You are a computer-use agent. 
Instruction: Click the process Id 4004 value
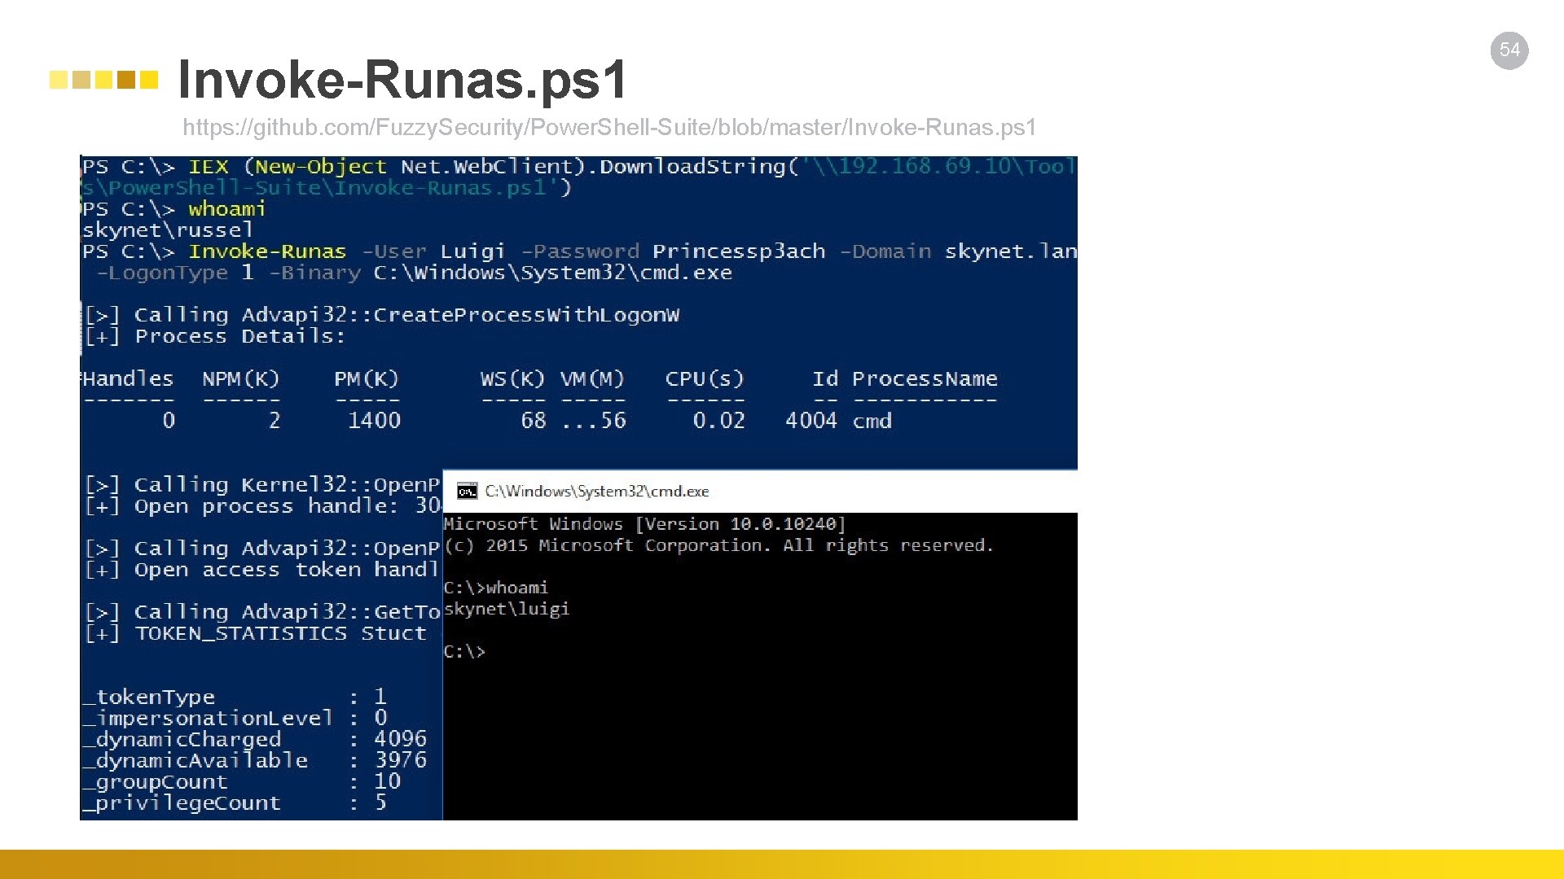click(x=811, y=421)
